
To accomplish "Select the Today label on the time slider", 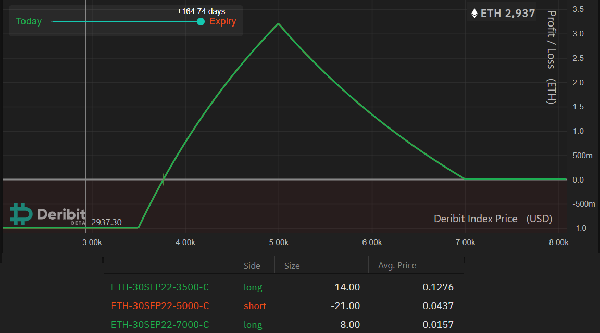I will click(29, 21).
